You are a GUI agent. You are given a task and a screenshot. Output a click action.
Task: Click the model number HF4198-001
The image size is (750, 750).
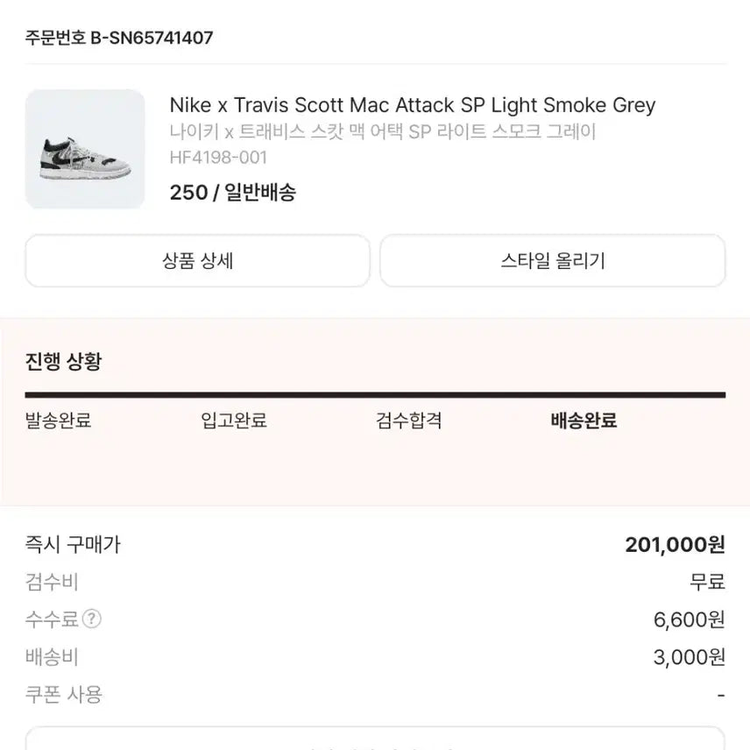tap(218, 158)
